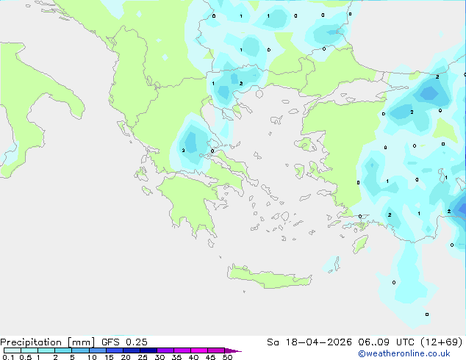Click the "GFS 0.25" model label
The width and height of the screenshot is (466, 360).
[124, 342]
